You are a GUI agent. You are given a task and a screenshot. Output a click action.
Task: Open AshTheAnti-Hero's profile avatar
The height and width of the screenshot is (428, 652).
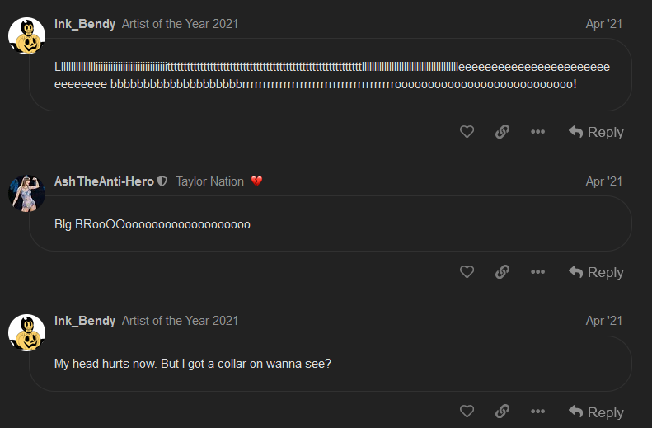point(26,193)
